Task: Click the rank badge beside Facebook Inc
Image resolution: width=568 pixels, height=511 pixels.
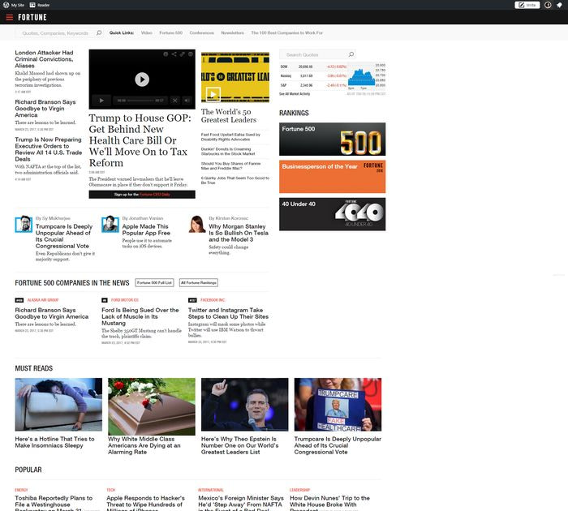Action: click(x=192, y=300)
